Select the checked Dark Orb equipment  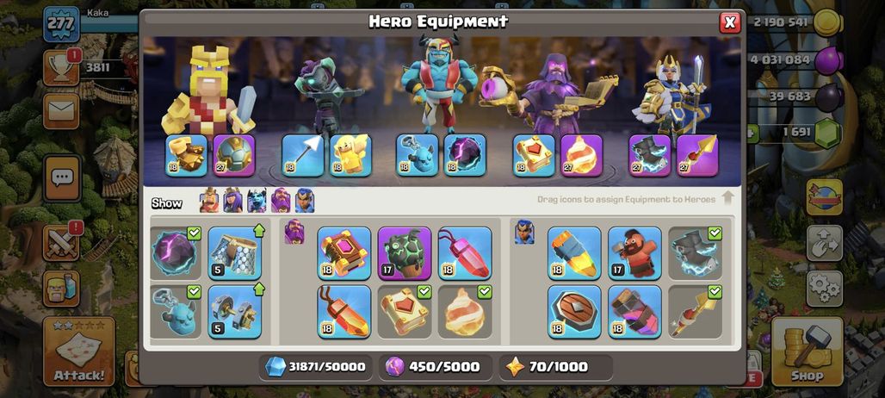(175, 253)
